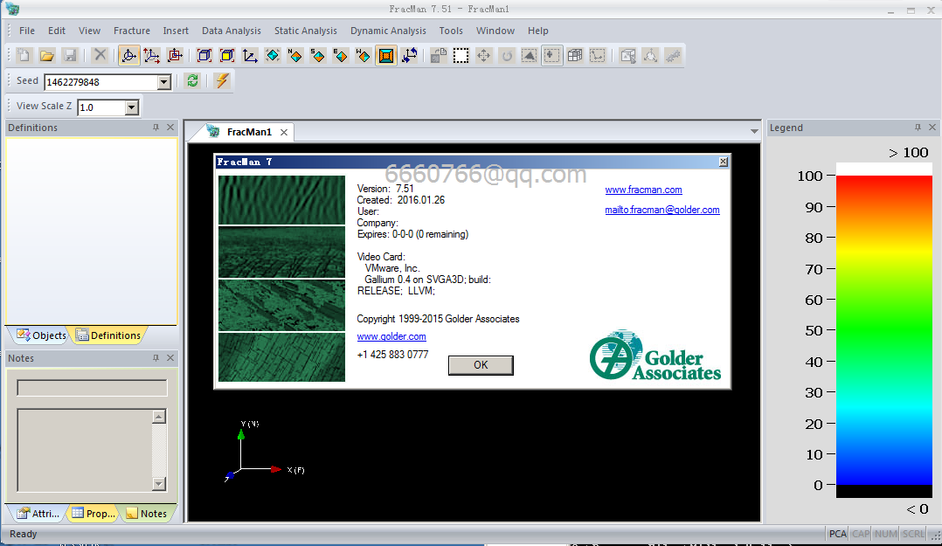Open the Edit menu

pyautogui.click(x=57, y=31)
